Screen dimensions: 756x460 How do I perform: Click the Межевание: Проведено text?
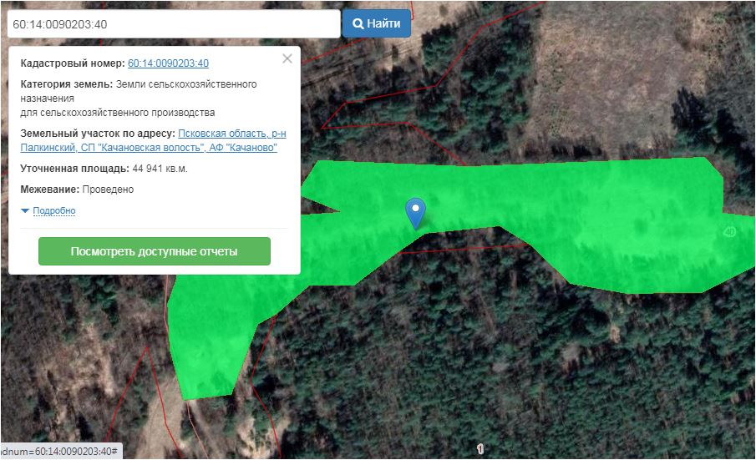coord(77,190)
